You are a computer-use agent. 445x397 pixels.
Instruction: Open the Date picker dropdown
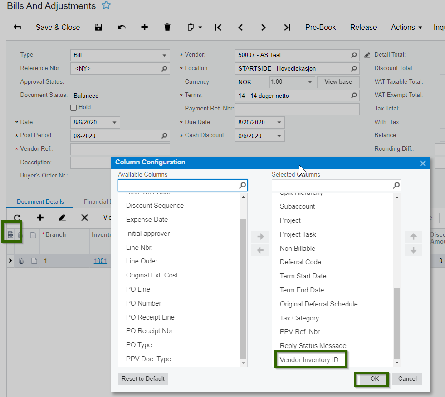(114, 122)
